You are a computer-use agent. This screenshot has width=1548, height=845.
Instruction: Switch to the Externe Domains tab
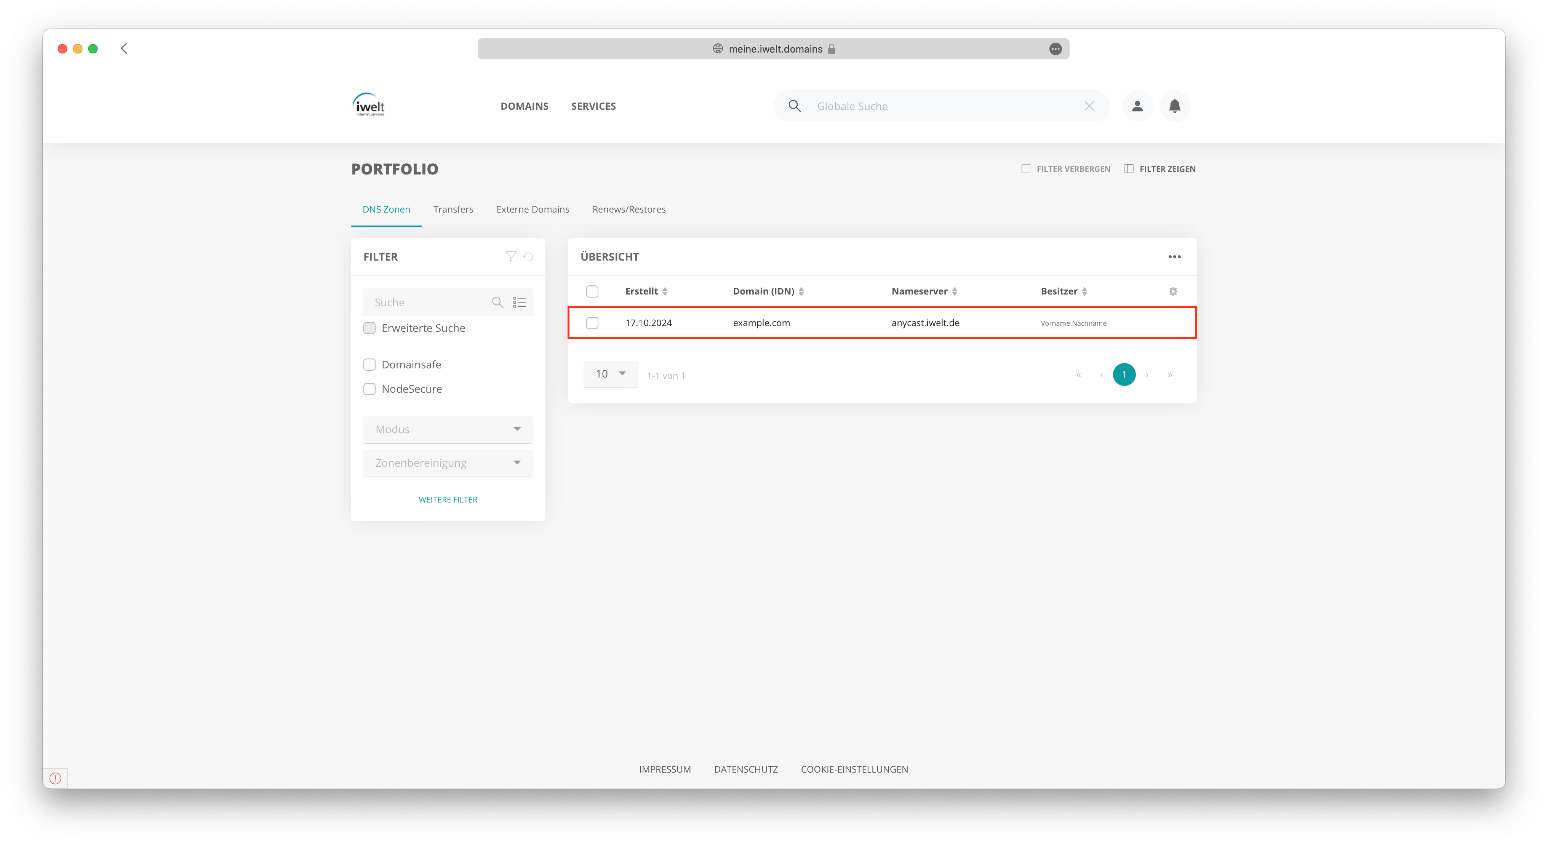coord(533,209)
